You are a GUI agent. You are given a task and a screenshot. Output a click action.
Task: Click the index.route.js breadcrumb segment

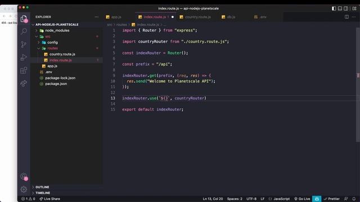(x=147, y=25)
